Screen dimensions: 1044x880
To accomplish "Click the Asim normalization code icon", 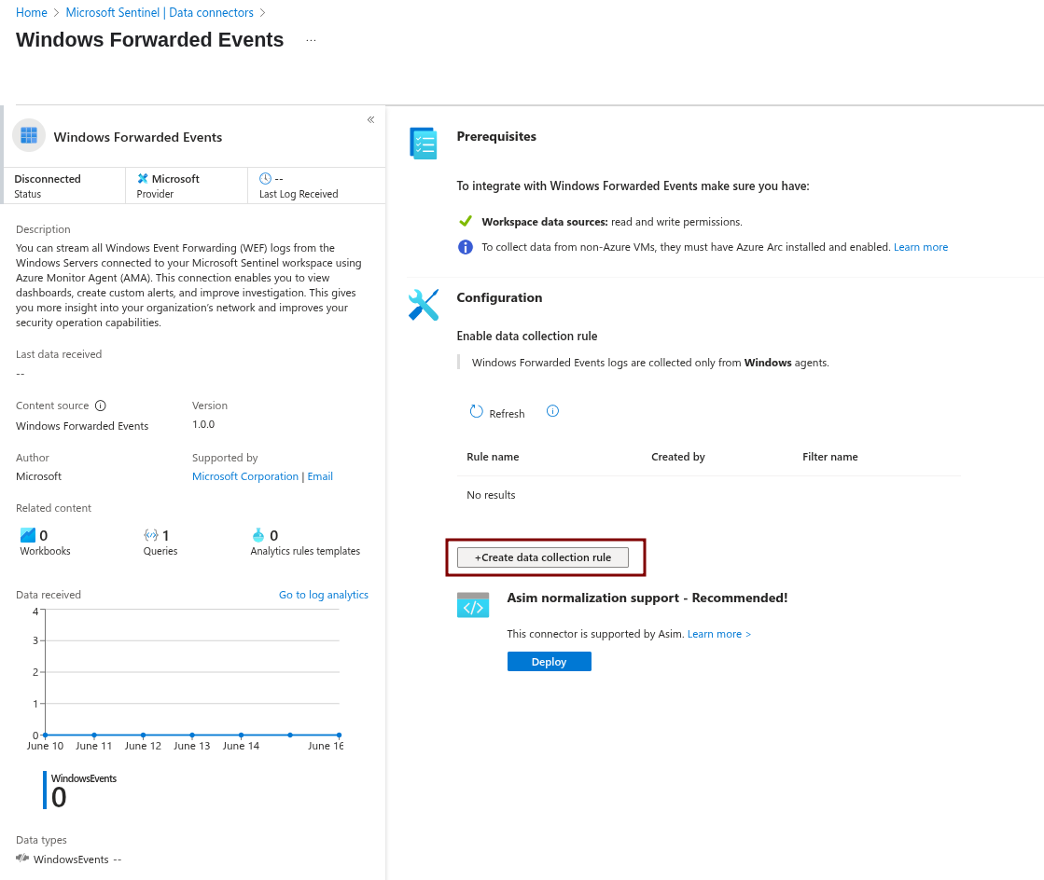I will coord(473,605).
